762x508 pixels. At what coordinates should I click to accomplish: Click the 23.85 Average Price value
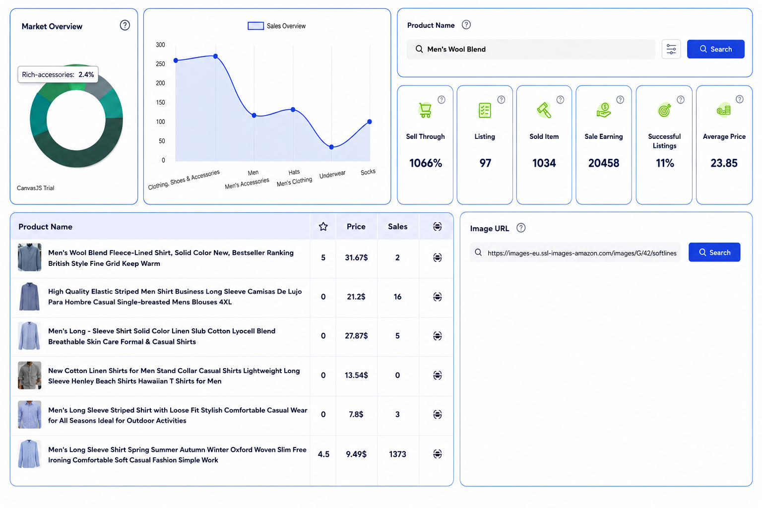[724, 163]
